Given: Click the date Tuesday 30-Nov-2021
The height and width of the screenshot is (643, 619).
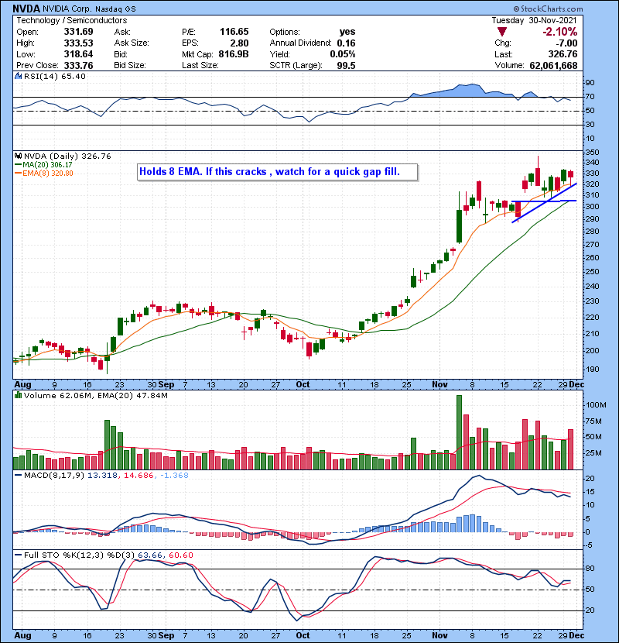Looking at the screenshot, I should 534,20.
